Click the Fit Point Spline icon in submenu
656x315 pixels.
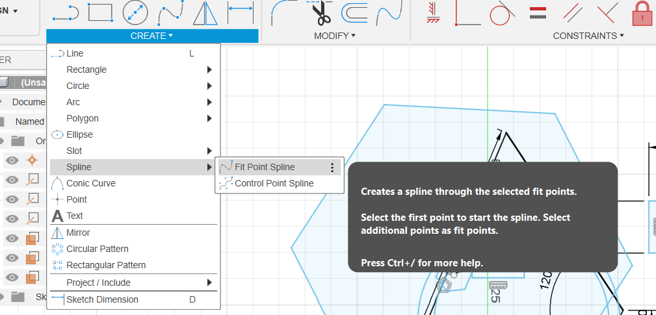226,167
